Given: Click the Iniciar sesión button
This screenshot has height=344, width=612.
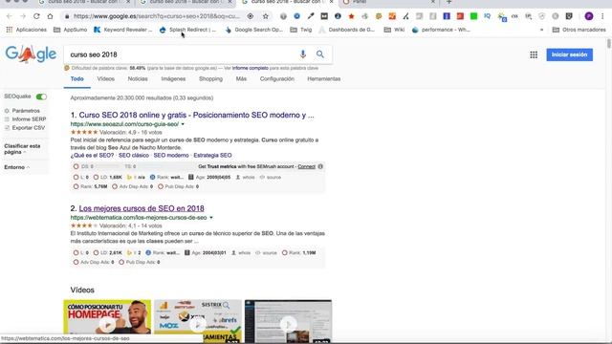Looking at the screenshot, I should [570, 55].
